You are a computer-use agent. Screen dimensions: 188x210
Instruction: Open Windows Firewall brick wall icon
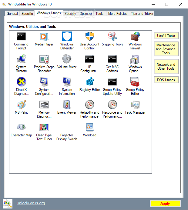pos(135,36)
